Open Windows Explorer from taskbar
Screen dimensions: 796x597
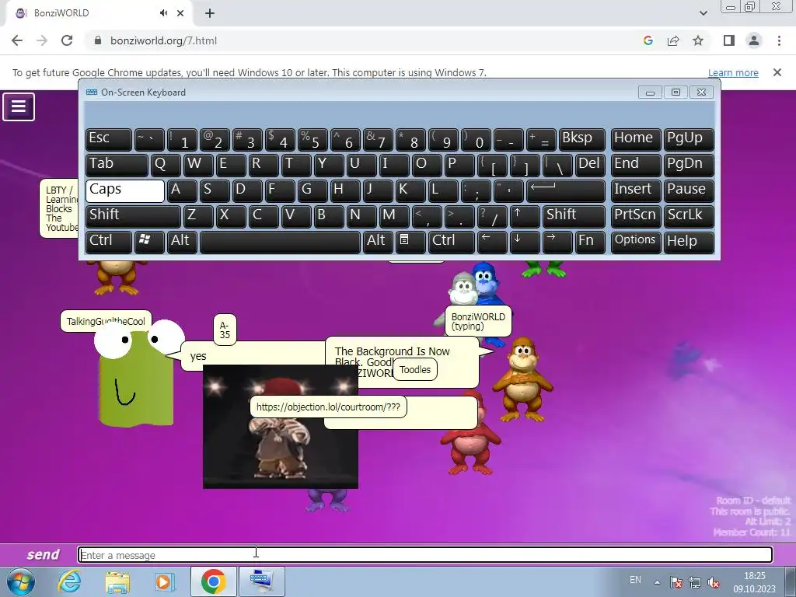click(117, 581)
